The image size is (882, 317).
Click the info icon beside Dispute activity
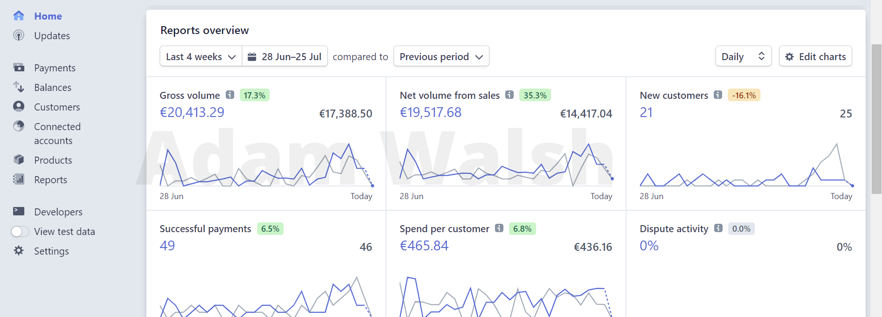click(x=718, y=228)
